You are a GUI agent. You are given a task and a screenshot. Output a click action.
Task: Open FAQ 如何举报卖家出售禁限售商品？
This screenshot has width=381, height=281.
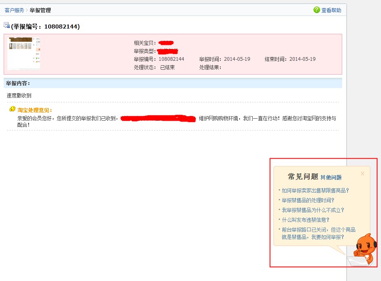pos(315,190)
